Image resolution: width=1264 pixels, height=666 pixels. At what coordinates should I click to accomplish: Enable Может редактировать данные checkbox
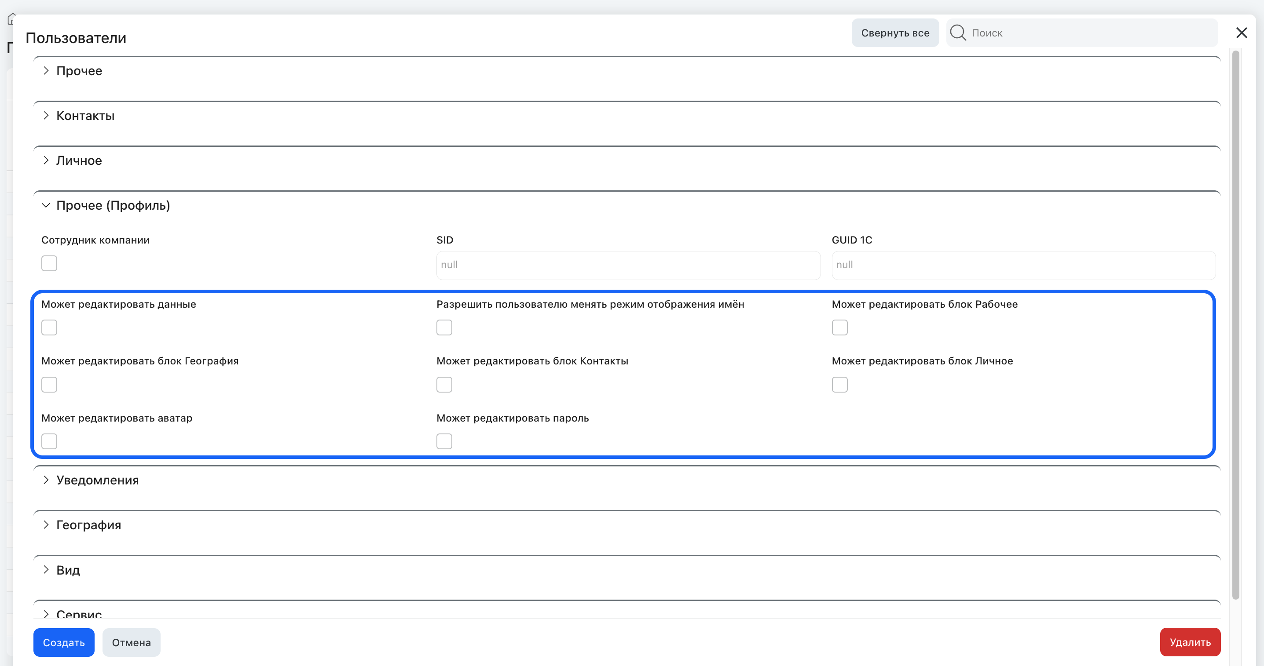pos(49,327)
